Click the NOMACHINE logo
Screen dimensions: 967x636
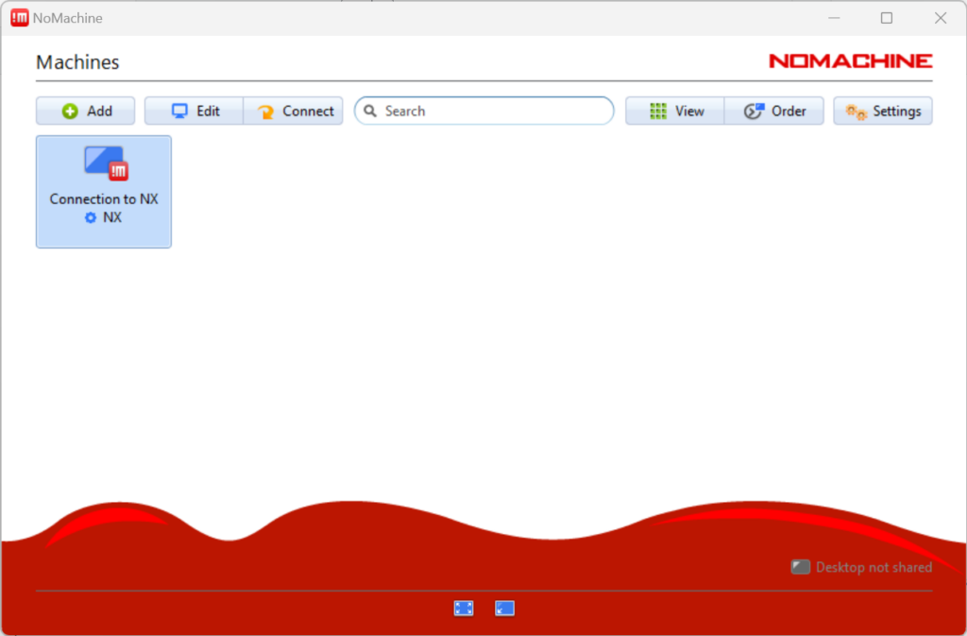pos(849,60)
